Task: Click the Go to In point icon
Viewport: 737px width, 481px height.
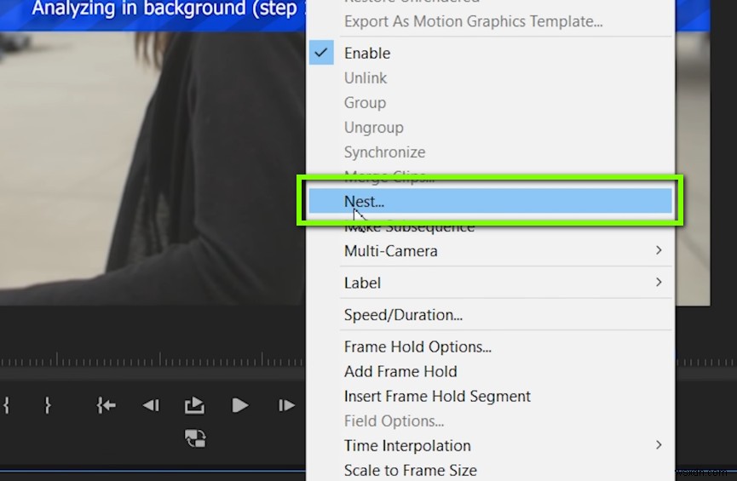Action: [106, 405]
